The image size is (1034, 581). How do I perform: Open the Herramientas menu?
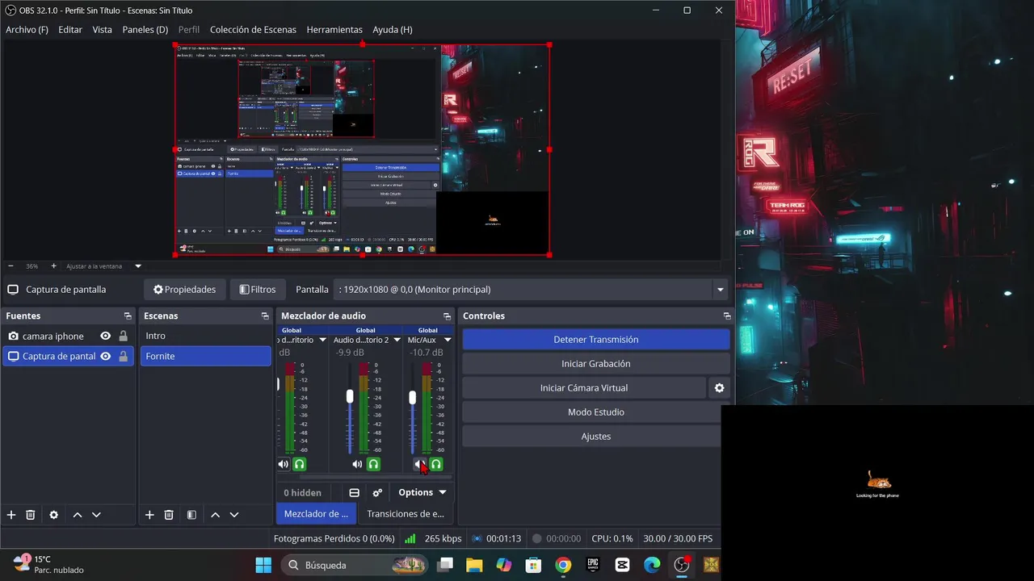coord(334,30)
